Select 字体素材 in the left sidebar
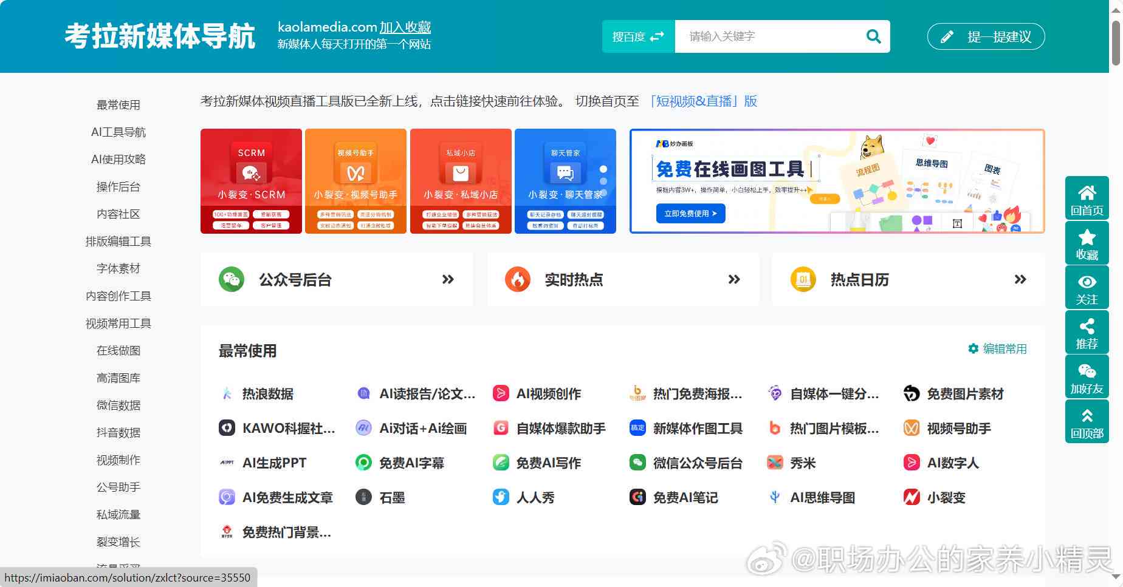1123x587 pixels. pyautogui.click(x=118, y=268)
